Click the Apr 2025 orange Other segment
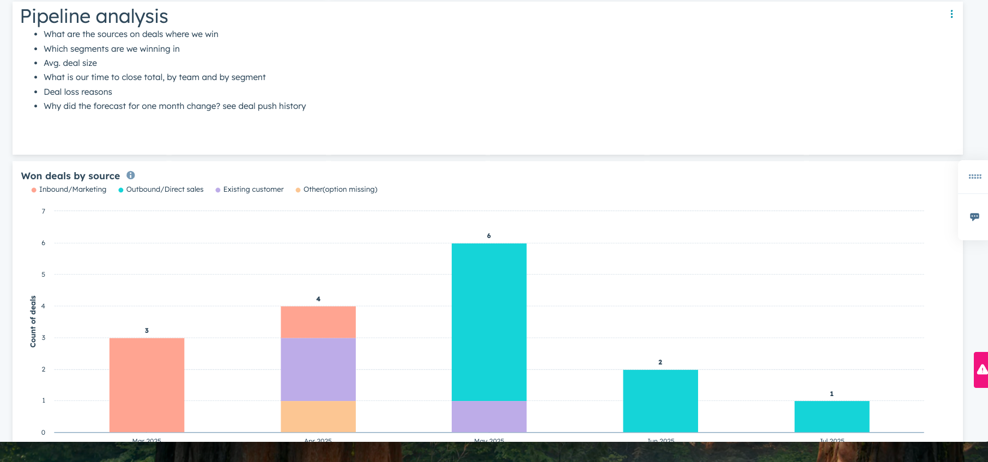Screen dimensions: 988x462 [318, 416]
